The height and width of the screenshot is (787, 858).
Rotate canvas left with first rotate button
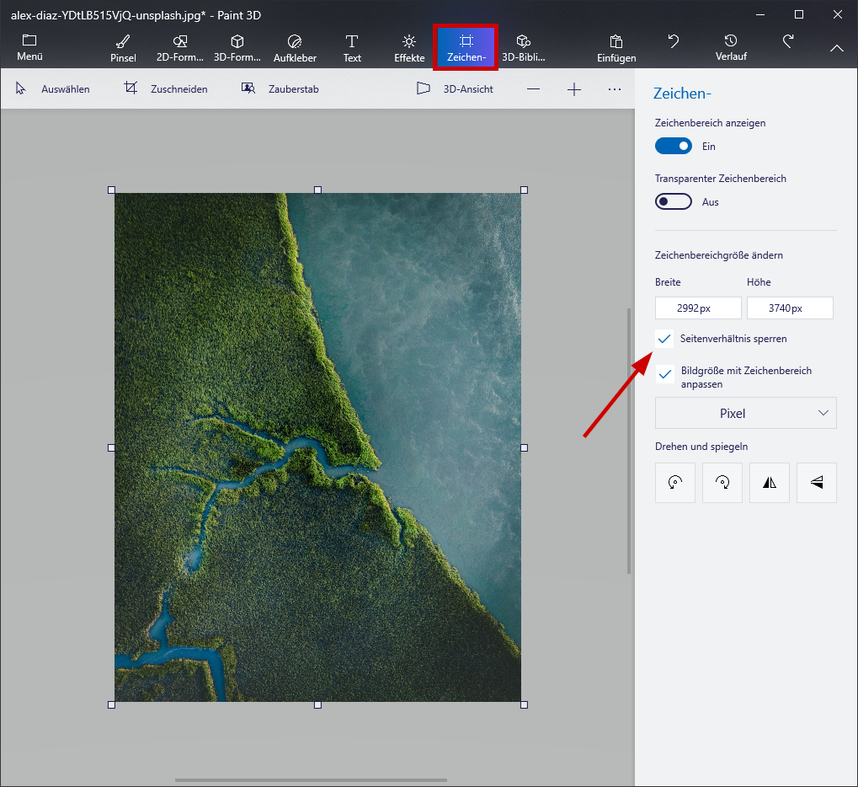[675, 483]
